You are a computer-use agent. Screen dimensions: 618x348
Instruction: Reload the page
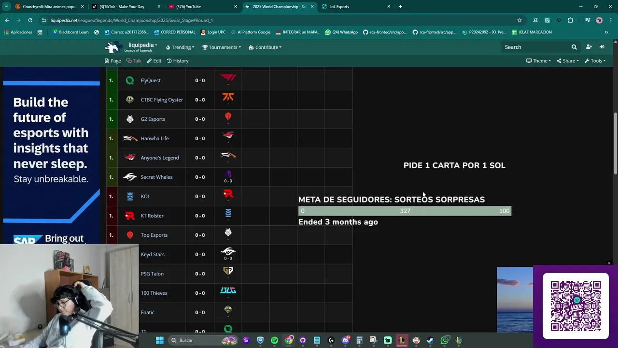click(30, 20)
